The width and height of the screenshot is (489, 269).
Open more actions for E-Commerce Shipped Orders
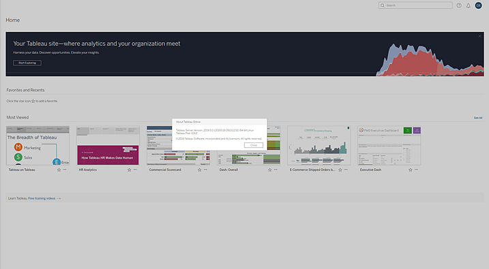point(346,170)
